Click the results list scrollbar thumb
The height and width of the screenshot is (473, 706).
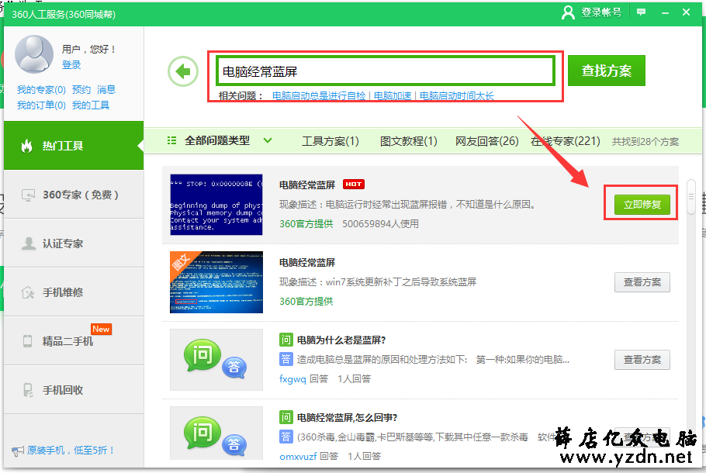(x=691, y=197)
